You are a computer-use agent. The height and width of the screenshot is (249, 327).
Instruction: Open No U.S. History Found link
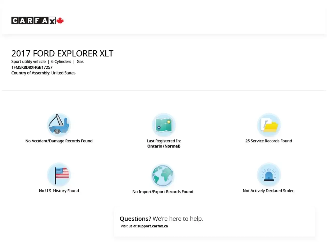pos(59,191)
